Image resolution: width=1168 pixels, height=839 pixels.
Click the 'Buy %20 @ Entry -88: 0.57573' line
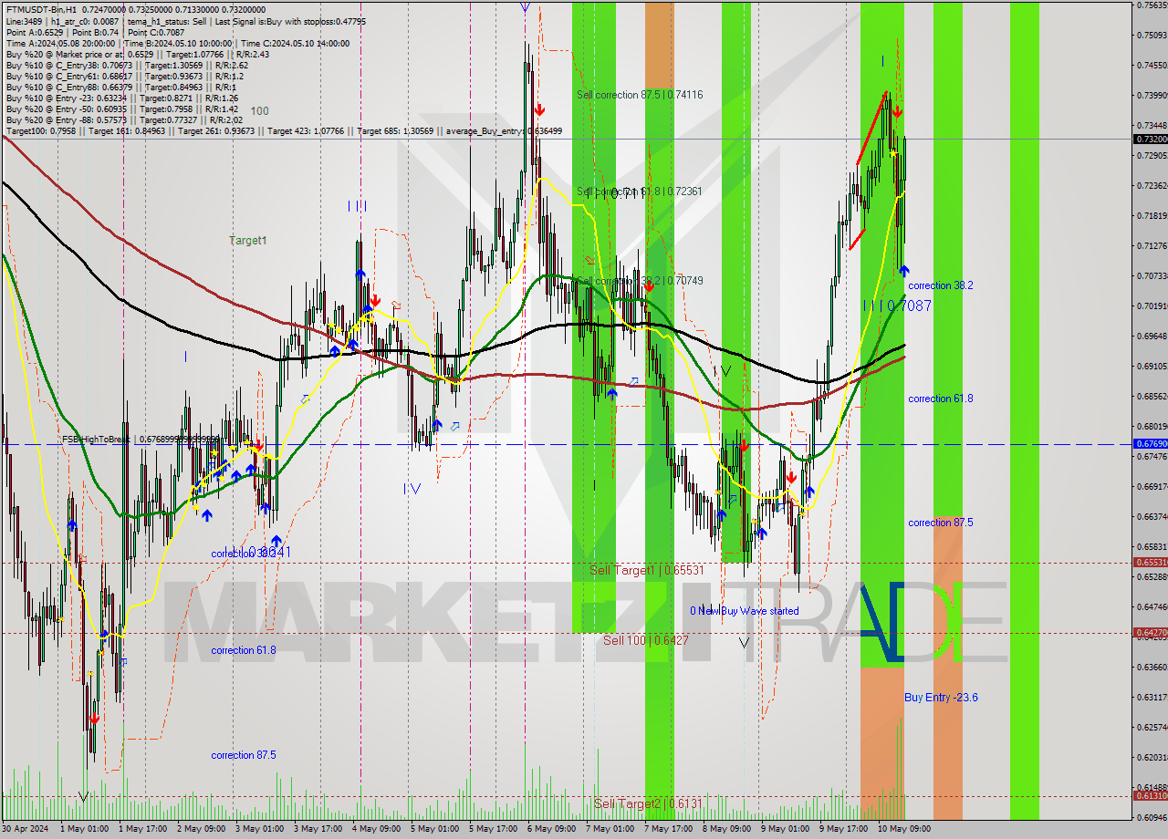pyautogui.click(x=124, y=119)
